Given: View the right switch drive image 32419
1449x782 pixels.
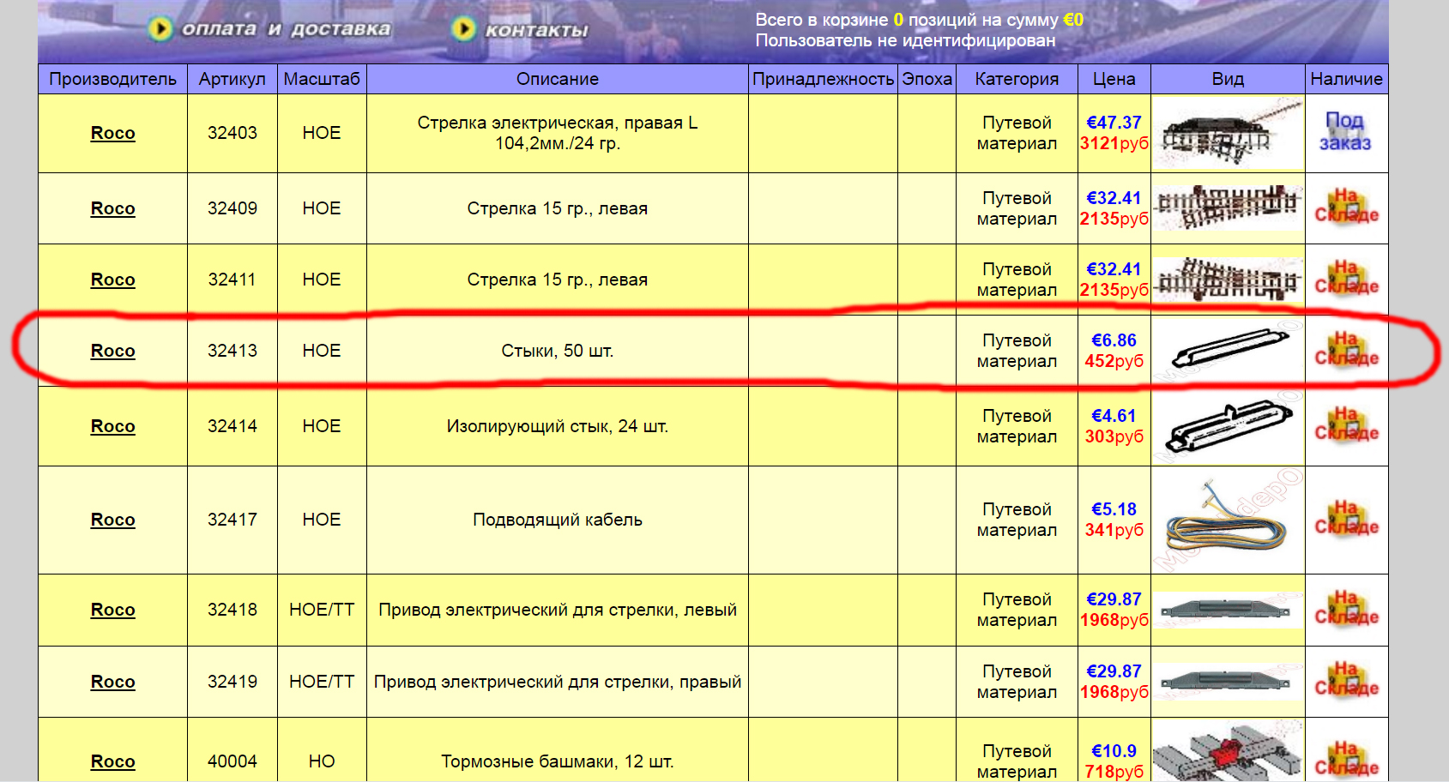Looking at the screenshot, I should click(1228, 682).
